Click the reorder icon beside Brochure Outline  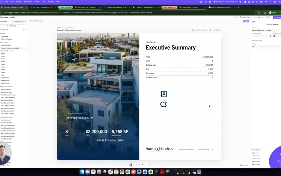tap(24, 30)
